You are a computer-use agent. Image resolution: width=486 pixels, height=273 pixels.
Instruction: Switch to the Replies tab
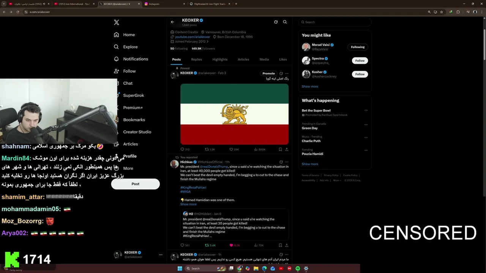pos(197,60)
